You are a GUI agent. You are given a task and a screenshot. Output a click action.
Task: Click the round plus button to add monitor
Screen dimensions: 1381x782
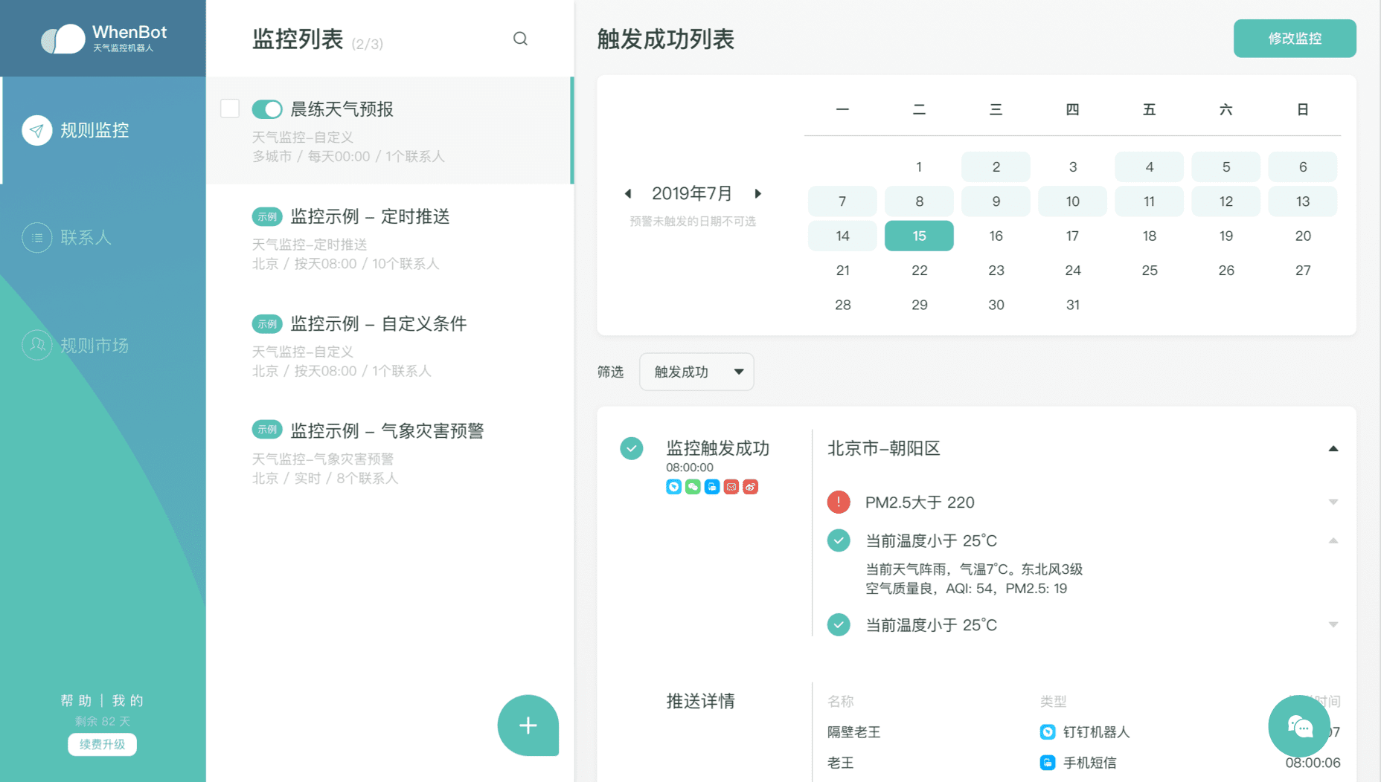[528, 726]
